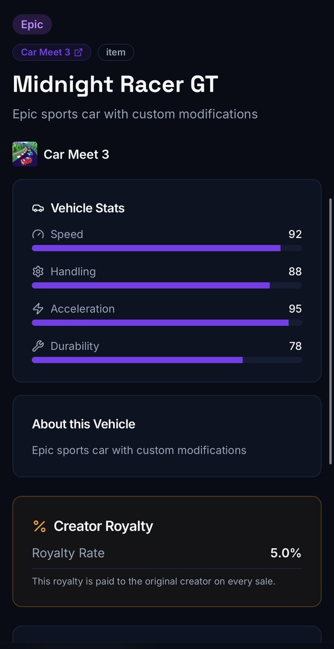Click the Handling stat progress bar
The image size is (334, 649).
(167, 286)
